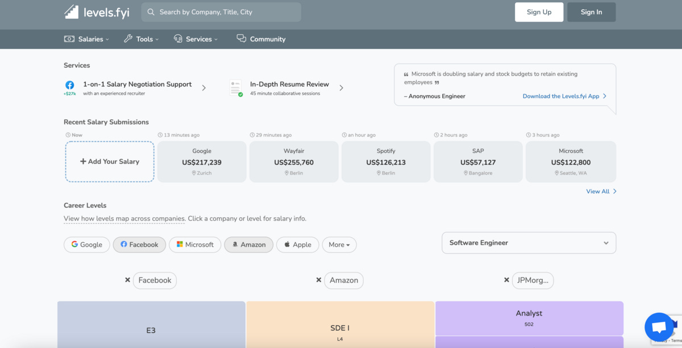Remove the Facebook comparison column with X
Screen dimensions: 682x348
(128, 280)
